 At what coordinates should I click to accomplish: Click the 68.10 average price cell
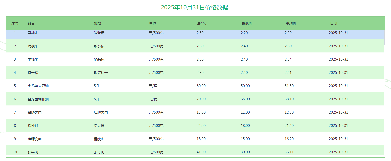point(289,99)
